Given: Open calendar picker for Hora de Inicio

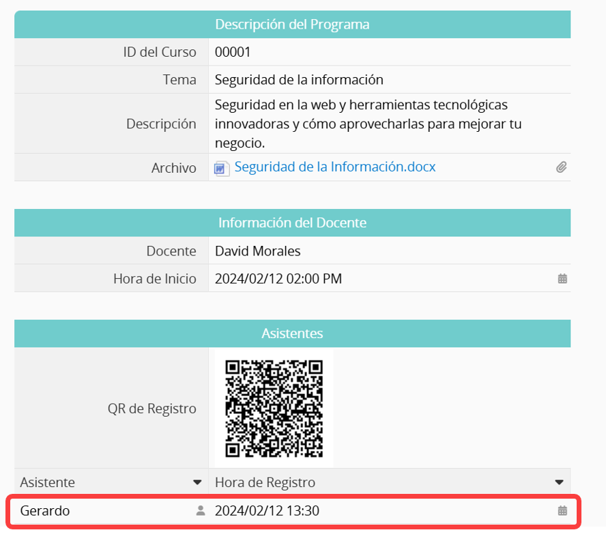Looking at the screenshot, I should coord(562,279).
